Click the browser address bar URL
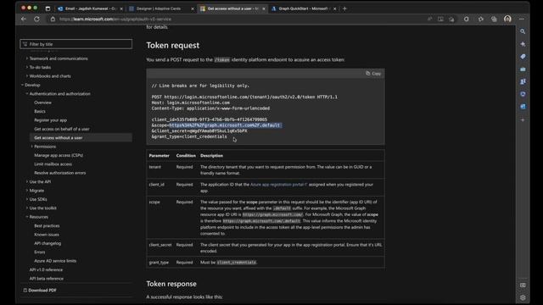Screen dimensions: 543x305 click(x=115, y=19)
